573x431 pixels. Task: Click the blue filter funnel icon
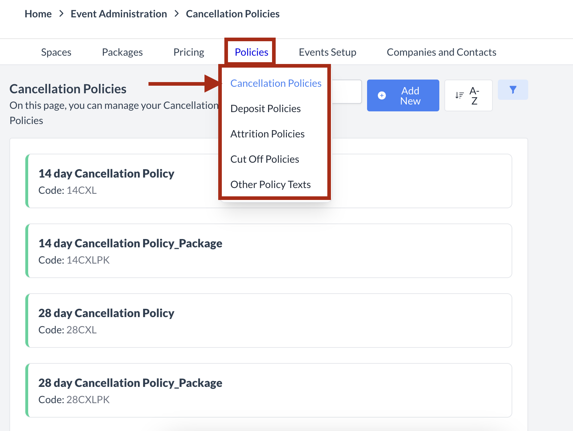513,90
